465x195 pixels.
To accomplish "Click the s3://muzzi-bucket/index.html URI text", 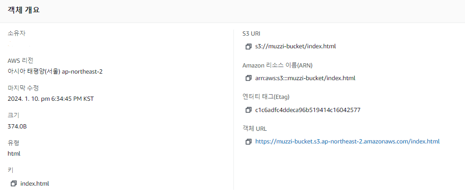I will pyautogui.click(x=296, y=46).
